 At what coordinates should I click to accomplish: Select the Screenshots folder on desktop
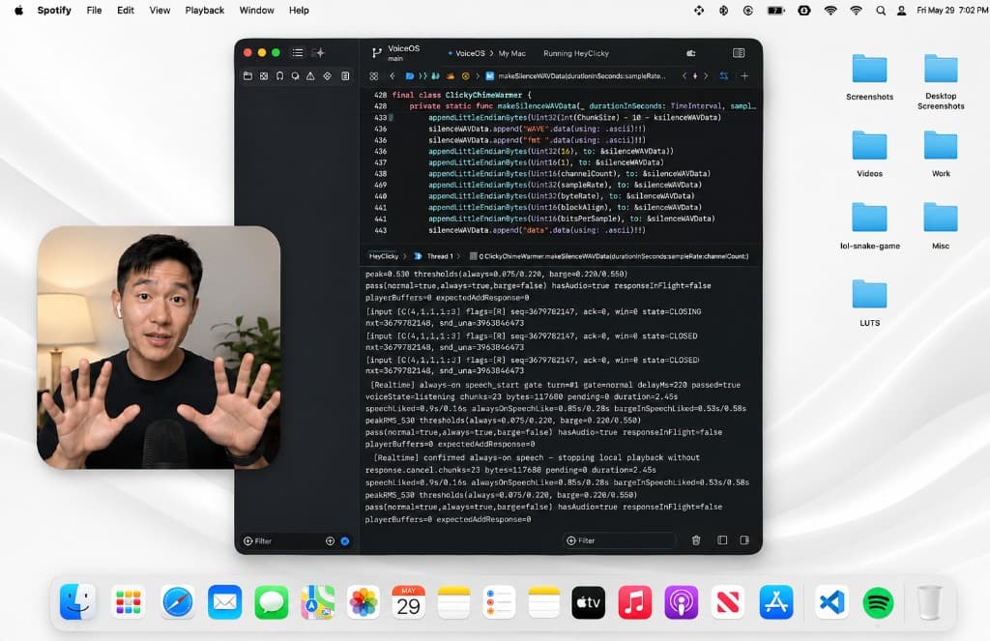[869, 77]
